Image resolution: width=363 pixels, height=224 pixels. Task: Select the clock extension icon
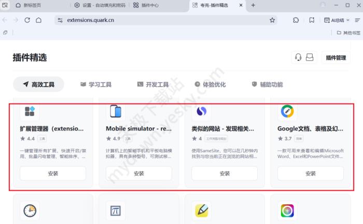click(x=28, y=210)
